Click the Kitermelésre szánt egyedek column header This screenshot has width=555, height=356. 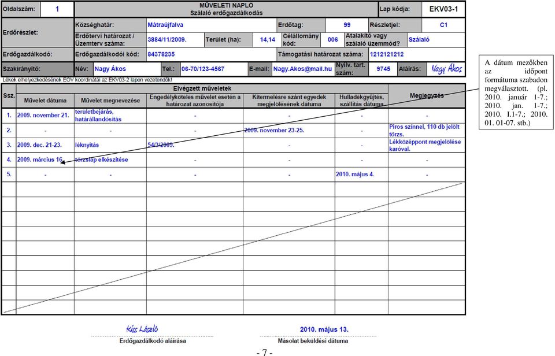(289, 101)
